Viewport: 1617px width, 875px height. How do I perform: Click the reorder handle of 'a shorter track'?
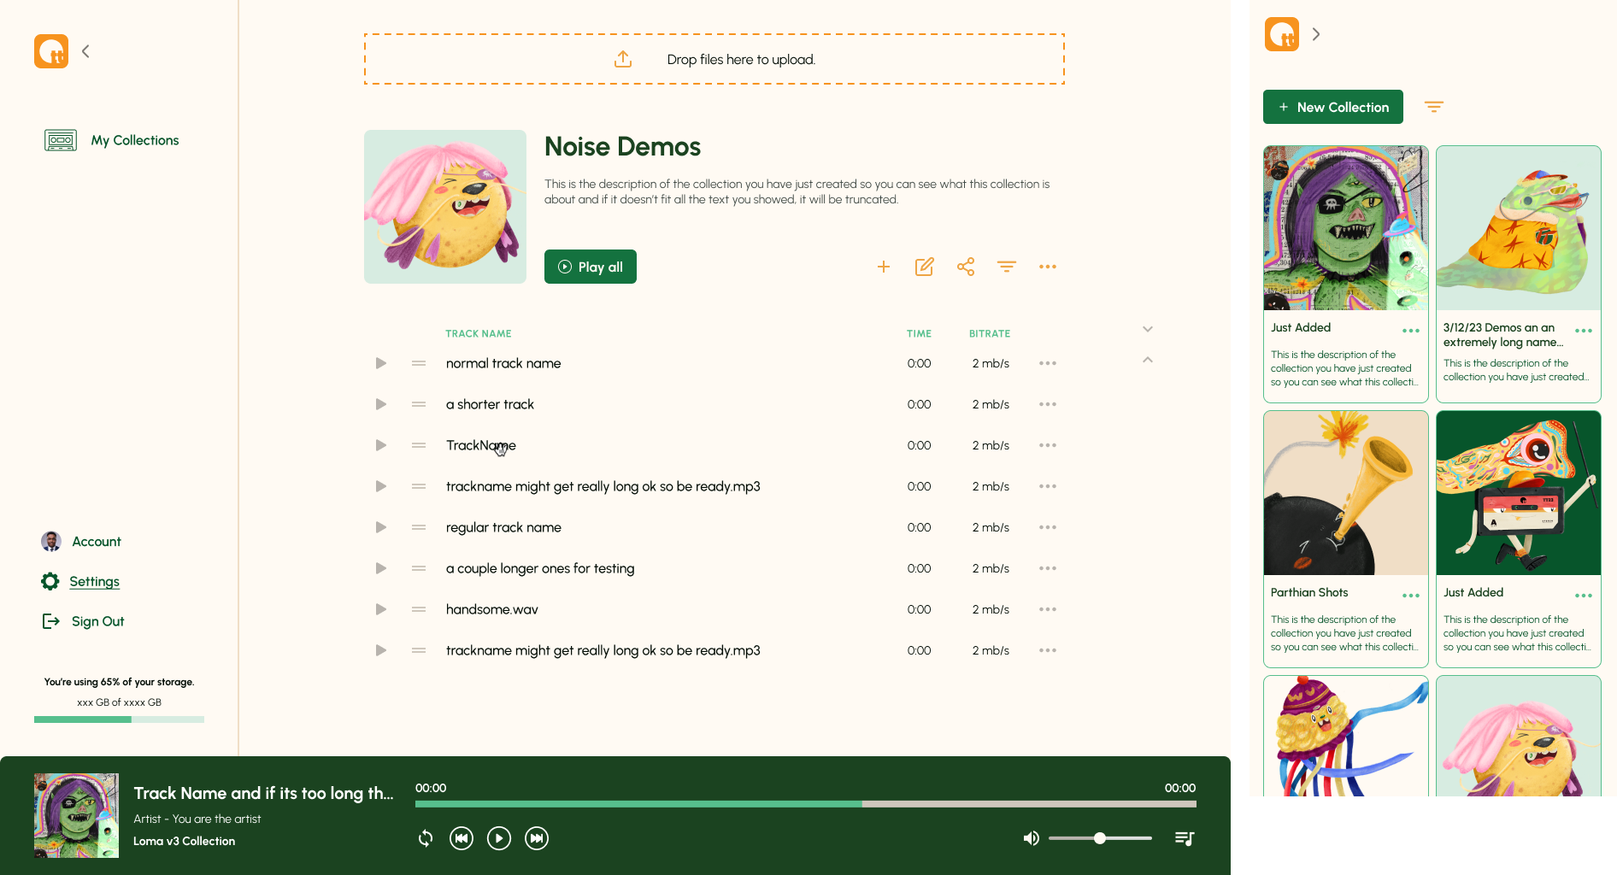[419, 404]
